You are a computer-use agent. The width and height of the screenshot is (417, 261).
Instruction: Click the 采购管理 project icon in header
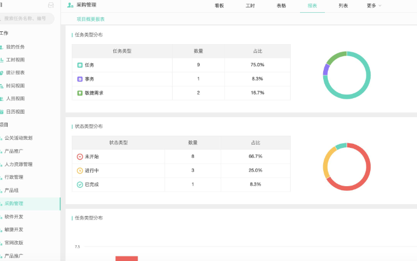[71, 5]
